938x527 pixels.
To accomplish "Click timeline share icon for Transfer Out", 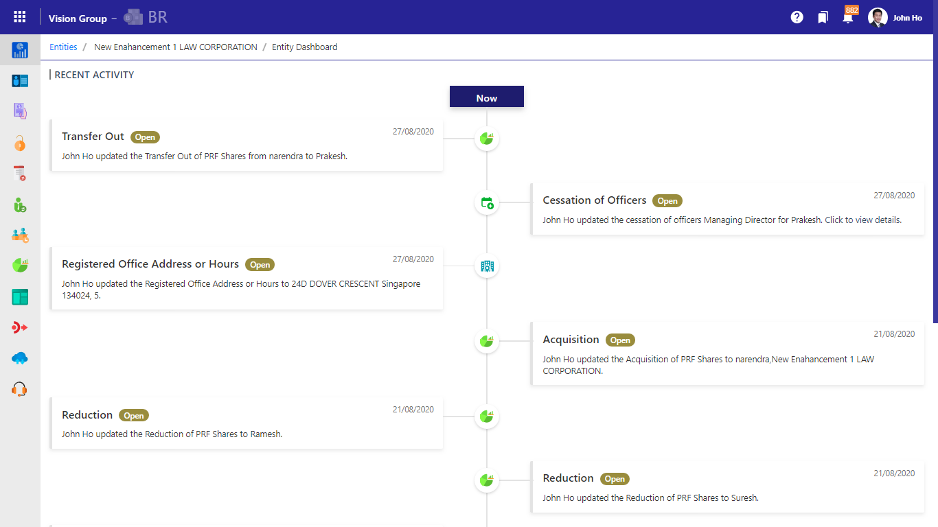I will pos(487,139).
